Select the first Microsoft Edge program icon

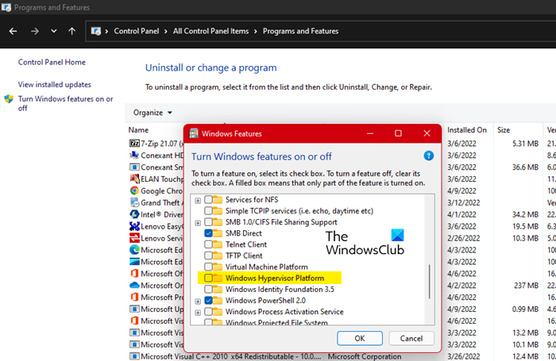(134, 250)
